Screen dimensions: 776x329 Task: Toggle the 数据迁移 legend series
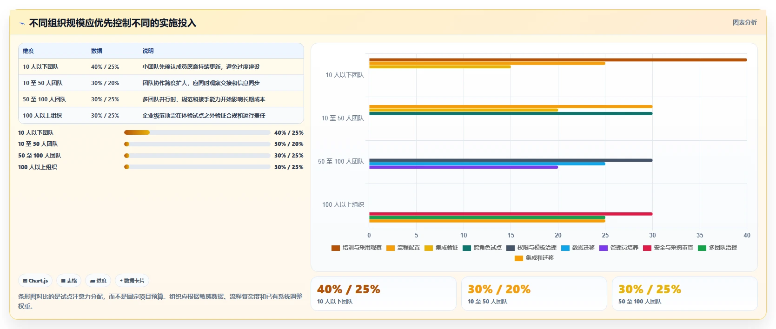pos(577,248)
